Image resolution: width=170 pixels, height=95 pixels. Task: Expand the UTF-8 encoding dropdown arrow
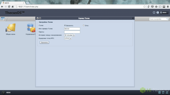pyautogui.click(x=70, y=38)
